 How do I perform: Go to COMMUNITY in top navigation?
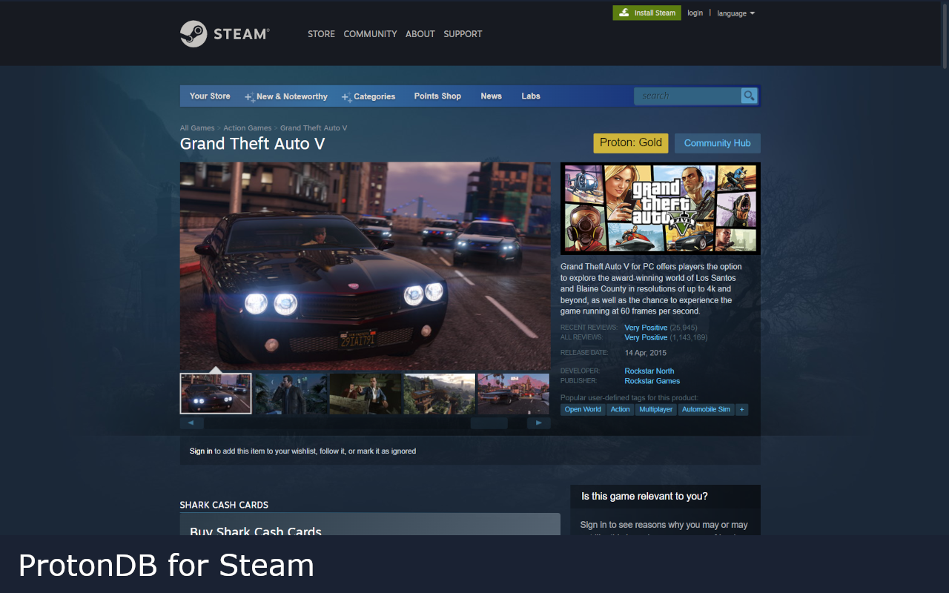(x=370, y=34)
